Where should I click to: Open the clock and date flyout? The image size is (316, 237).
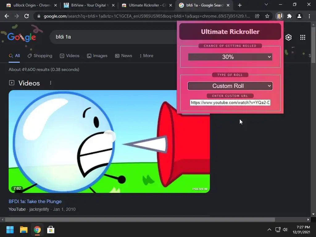(x=301, y=230)
